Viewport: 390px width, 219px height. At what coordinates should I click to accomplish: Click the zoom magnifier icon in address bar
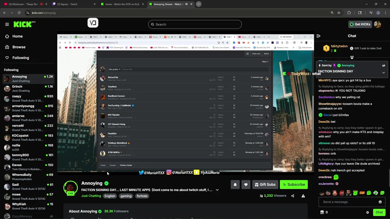332,13
